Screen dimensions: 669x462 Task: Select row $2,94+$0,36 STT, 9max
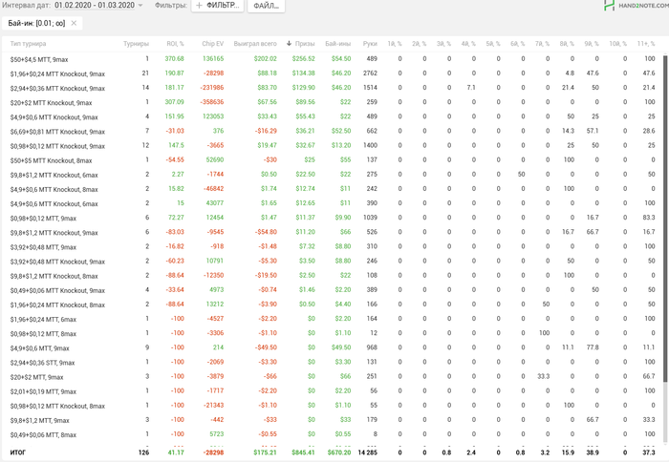[333, 363]
